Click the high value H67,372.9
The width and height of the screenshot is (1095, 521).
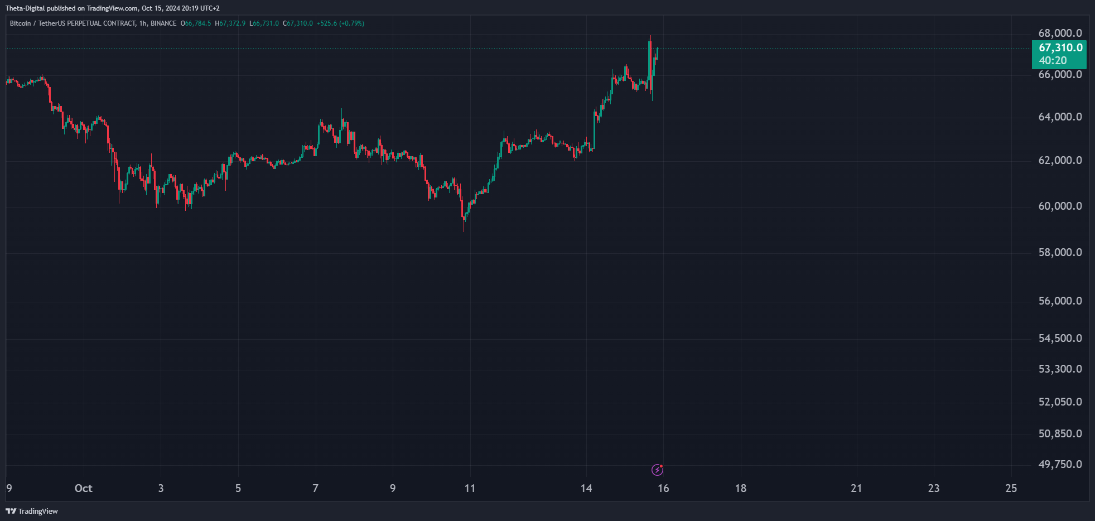(x=230, y=23)
